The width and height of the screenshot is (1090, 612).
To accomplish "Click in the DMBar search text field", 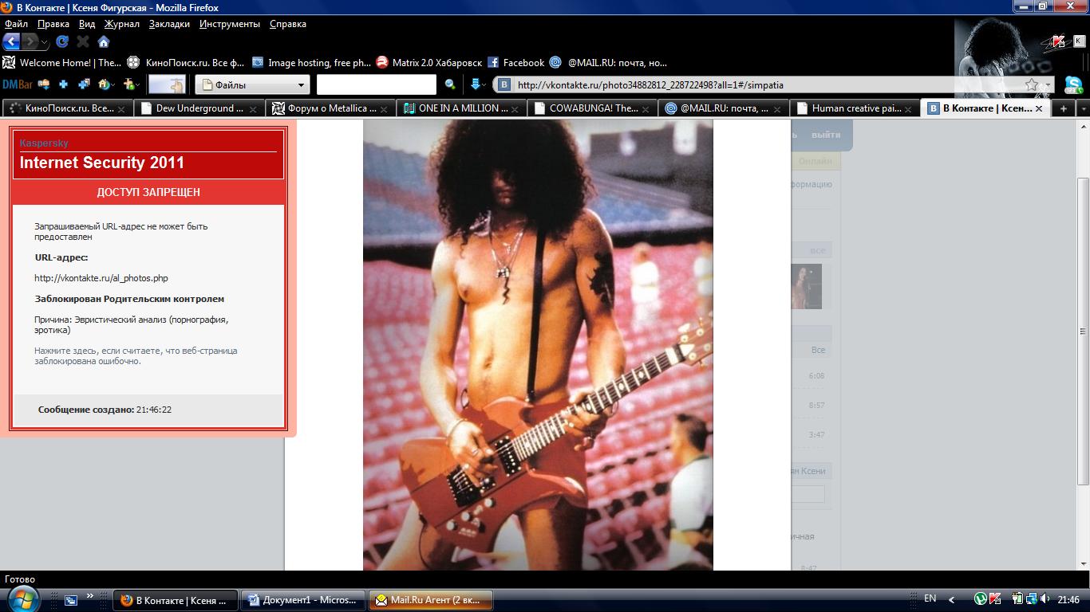I will [376, 84].
